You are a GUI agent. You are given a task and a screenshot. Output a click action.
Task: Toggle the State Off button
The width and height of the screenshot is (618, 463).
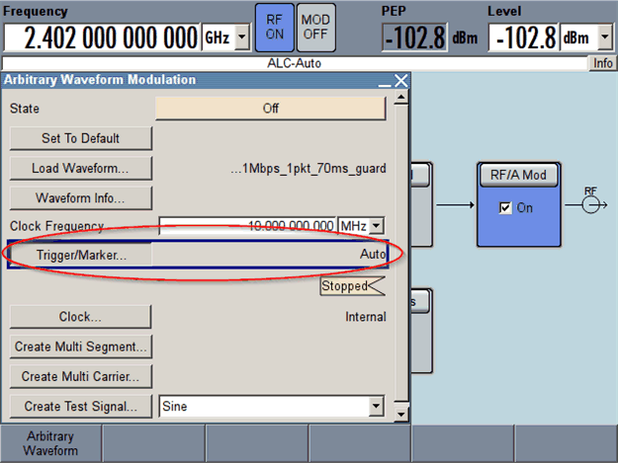tap(271, 109)
